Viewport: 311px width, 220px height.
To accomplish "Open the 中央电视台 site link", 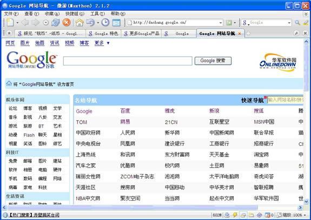I will click(x=88, y=143).
